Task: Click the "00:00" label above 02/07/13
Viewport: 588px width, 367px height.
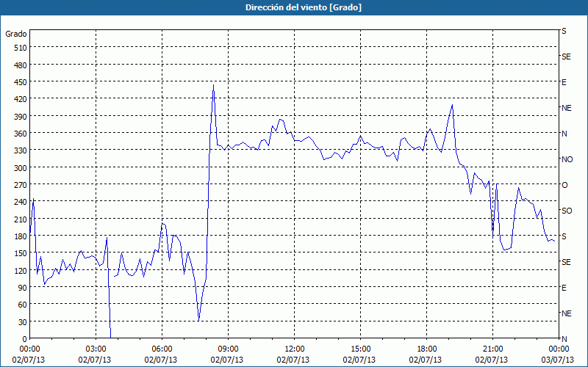Action: (x=29, y=349)
